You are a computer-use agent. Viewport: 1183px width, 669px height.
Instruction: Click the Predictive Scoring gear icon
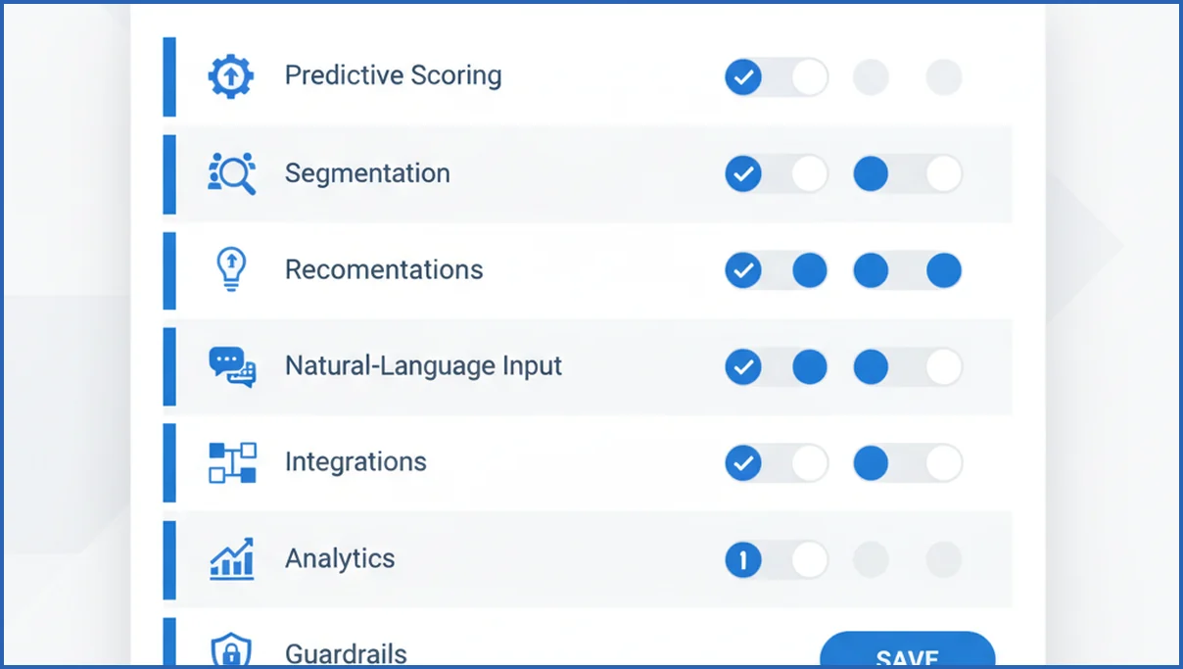[231, 76]
